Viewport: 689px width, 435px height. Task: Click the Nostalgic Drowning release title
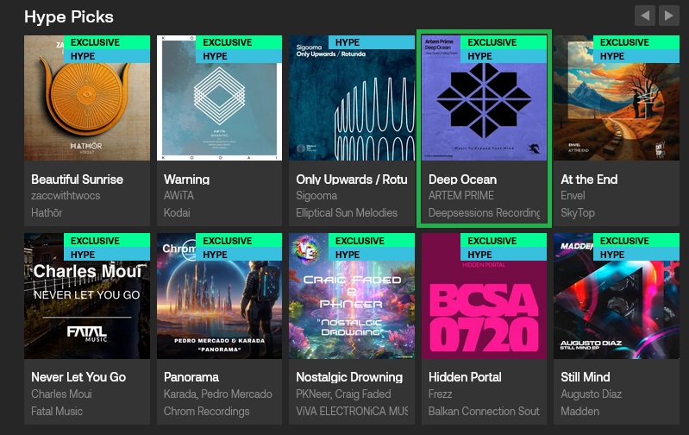click(349, 377)
